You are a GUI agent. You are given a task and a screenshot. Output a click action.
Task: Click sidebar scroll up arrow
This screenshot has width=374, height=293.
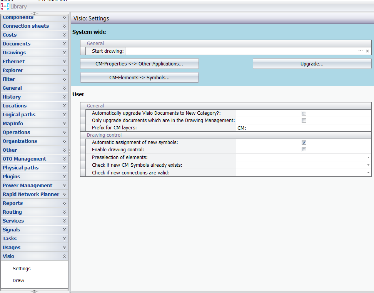pos(34,14)
